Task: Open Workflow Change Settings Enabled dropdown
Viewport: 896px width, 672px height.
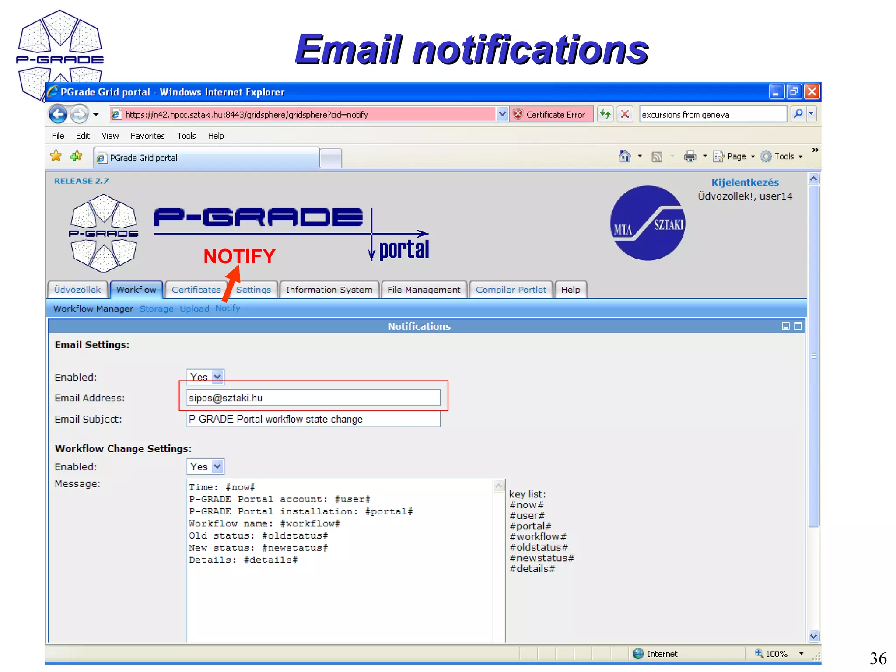Action: coord(206,467)
